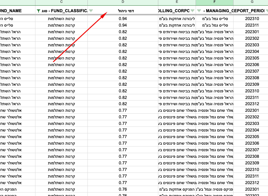Select report period 202301 in the הפניקס row
This screenshot has width=268, height=196.
click(251, 189)
